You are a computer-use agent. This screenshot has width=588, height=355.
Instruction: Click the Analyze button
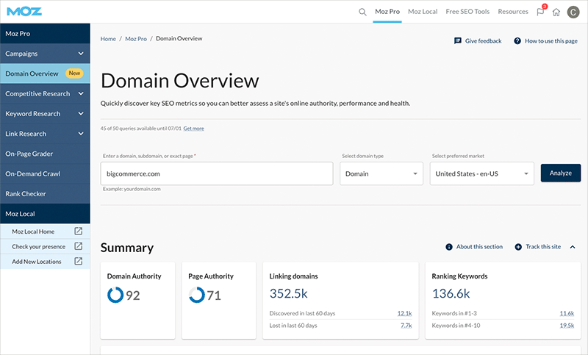point(561,173)
